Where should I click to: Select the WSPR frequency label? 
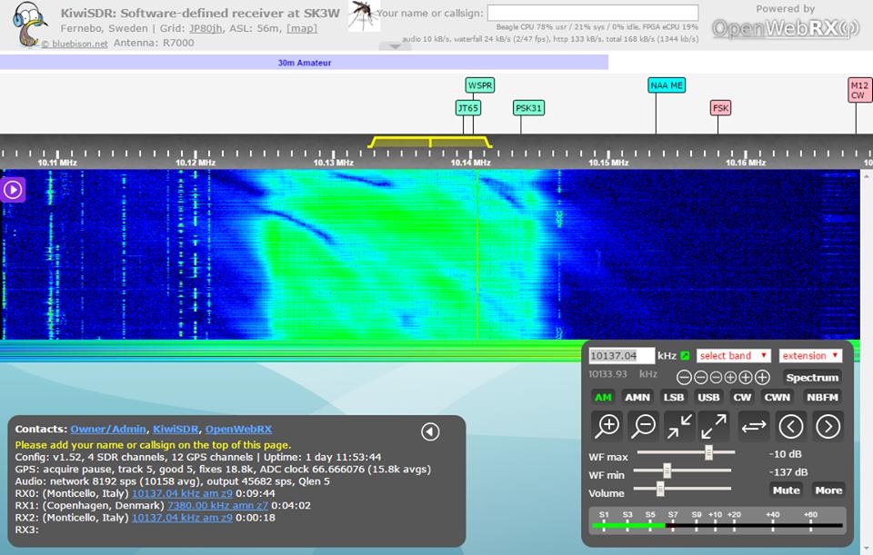pyautogui.click(x=479, y=85)
